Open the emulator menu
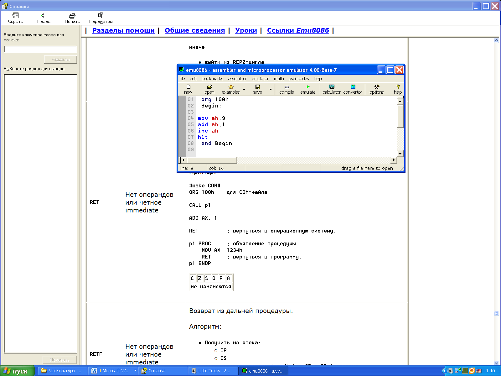501x376 pixels. click(260, 79)
